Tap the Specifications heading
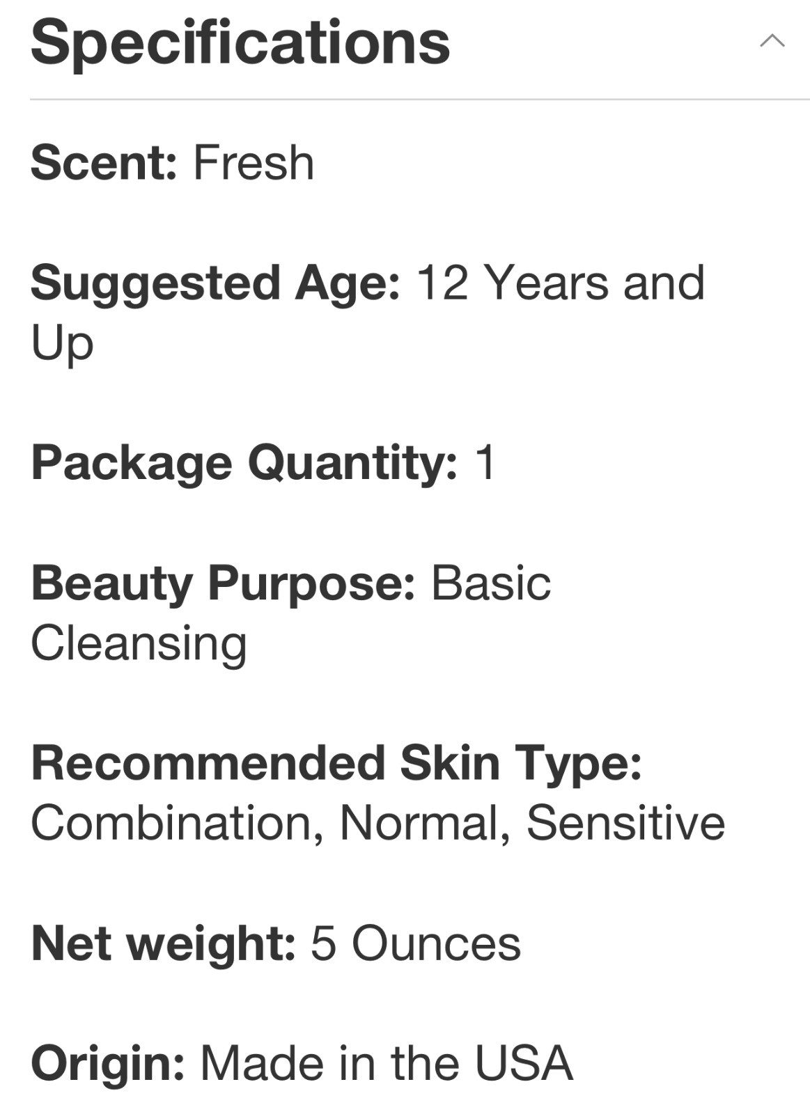This screenshot has width=810, height=1114. (x=240, y=42)
